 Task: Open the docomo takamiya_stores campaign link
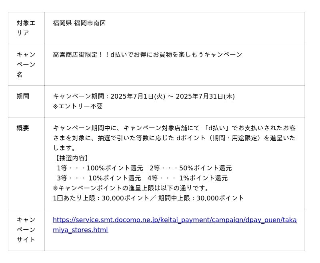pyautogui.click(x=174, y=220)
